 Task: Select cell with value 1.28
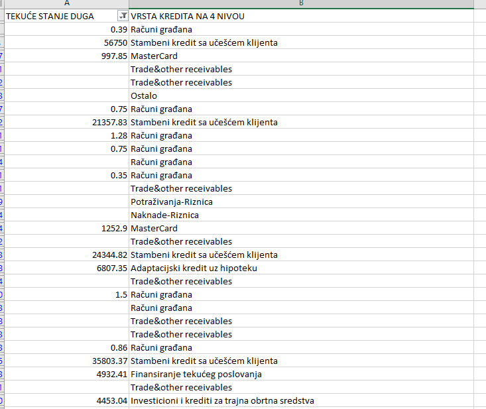(x=67, y=135)
